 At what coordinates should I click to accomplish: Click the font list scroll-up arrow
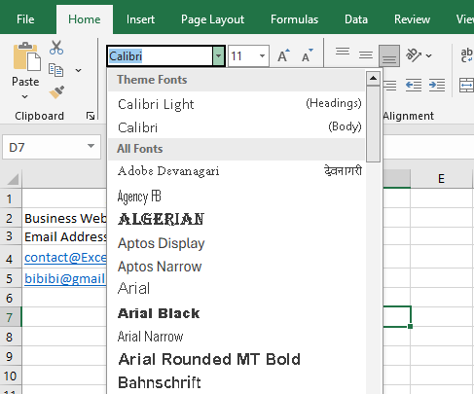(x=373, y=78)
